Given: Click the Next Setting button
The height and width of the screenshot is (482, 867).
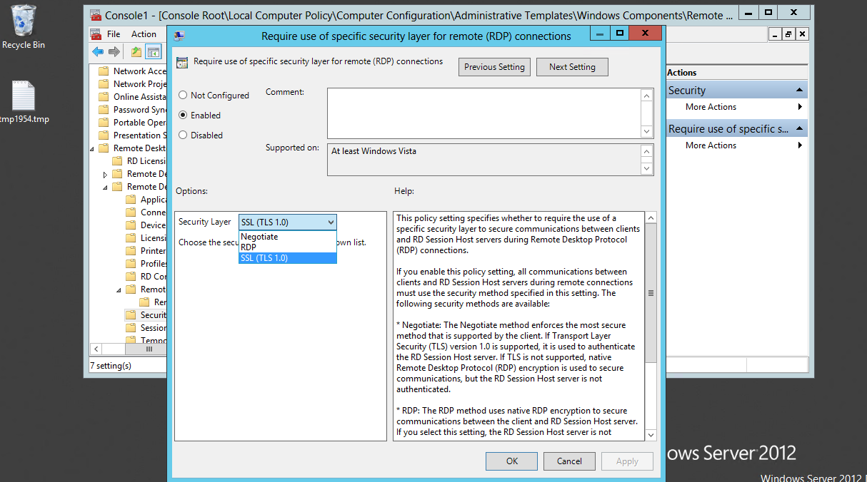Looking at the screenshot, I should pos(572,67).
